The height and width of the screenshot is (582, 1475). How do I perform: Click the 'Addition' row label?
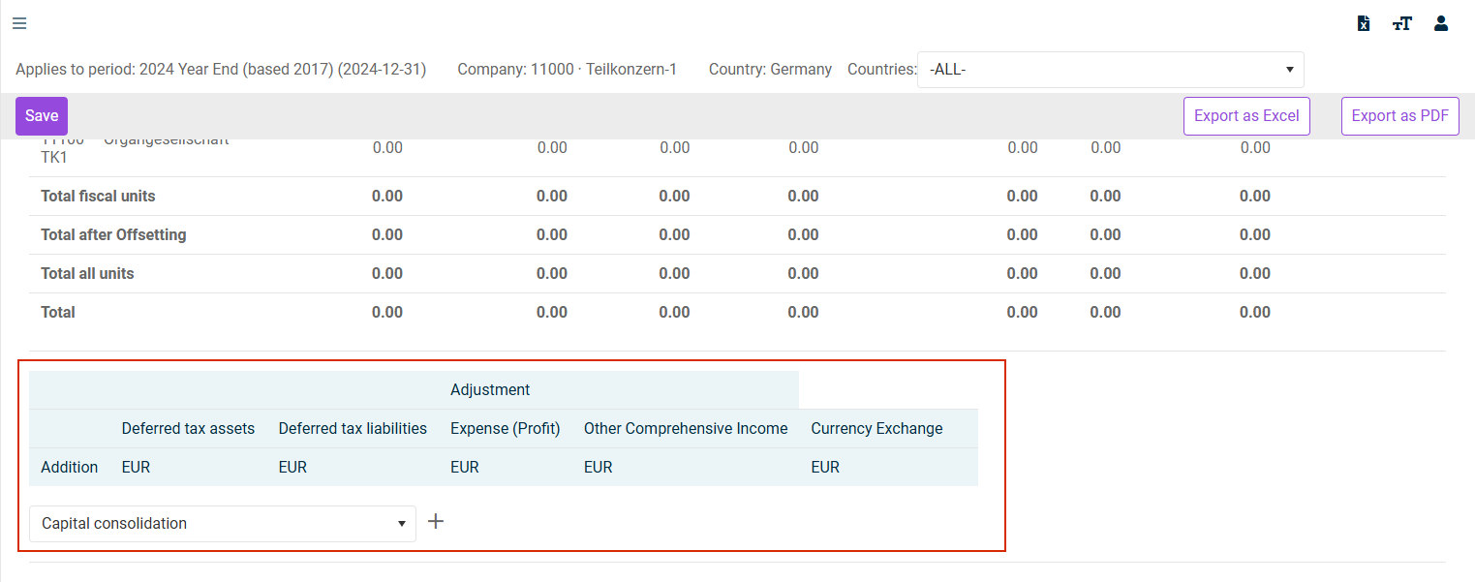pos(70,467)
